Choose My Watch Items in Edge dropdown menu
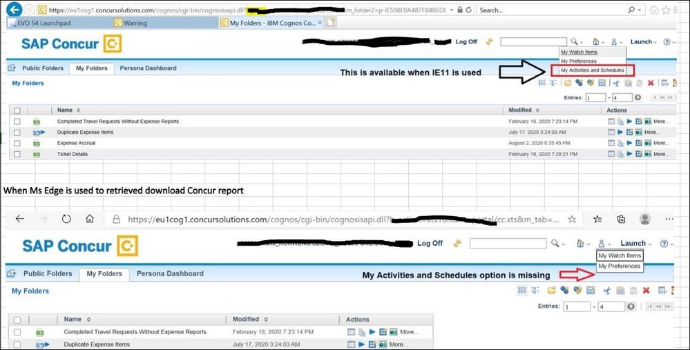This screenshot has width=690, height=350. [x=620, y=255]
